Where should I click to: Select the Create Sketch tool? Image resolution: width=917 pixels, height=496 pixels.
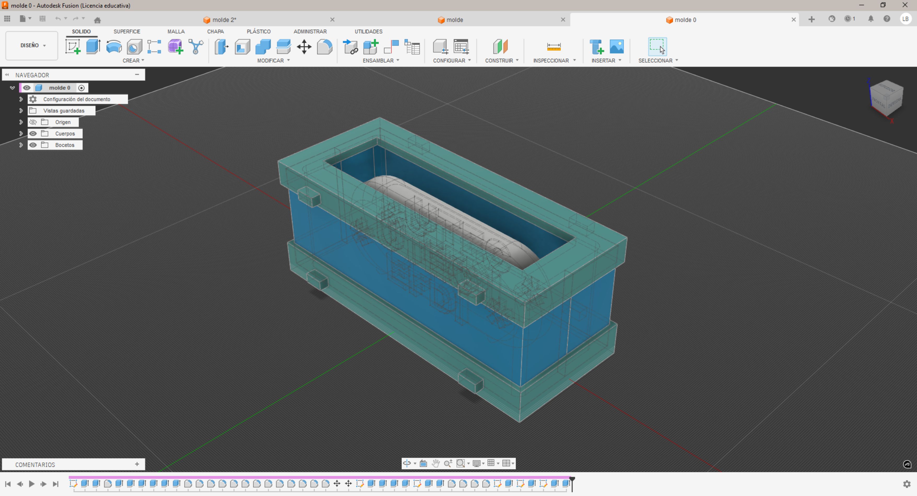tap(73, 47)
